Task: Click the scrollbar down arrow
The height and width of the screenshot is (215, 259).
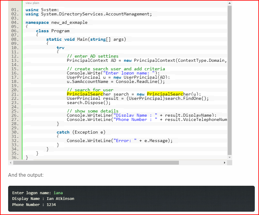Action: (229, 157)
